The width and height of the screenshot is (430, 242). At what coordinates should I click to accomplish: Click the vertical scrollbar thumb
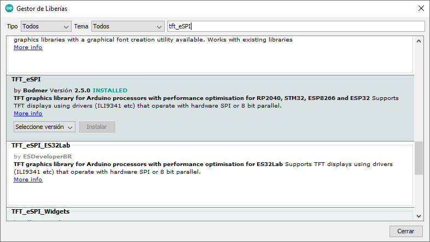[x=419, y=158]
